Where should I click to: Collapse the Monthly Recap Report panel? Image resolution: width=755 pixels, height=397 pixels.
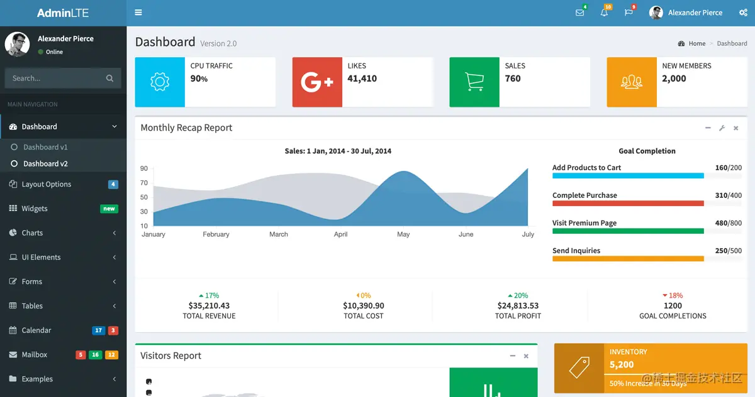point(707,128)
